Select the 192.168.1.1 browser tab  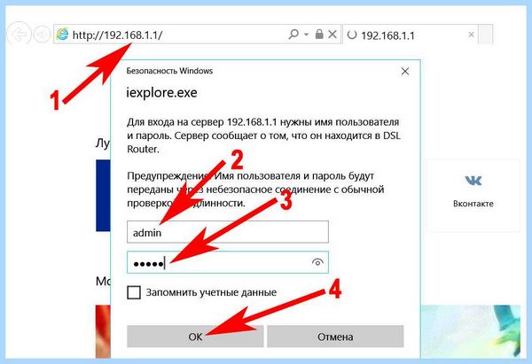coord(411,35)
